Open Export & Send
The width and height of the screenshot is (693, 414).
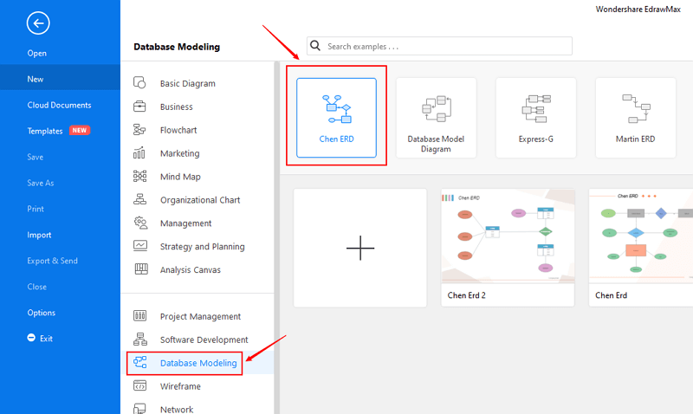click(52, 261)
